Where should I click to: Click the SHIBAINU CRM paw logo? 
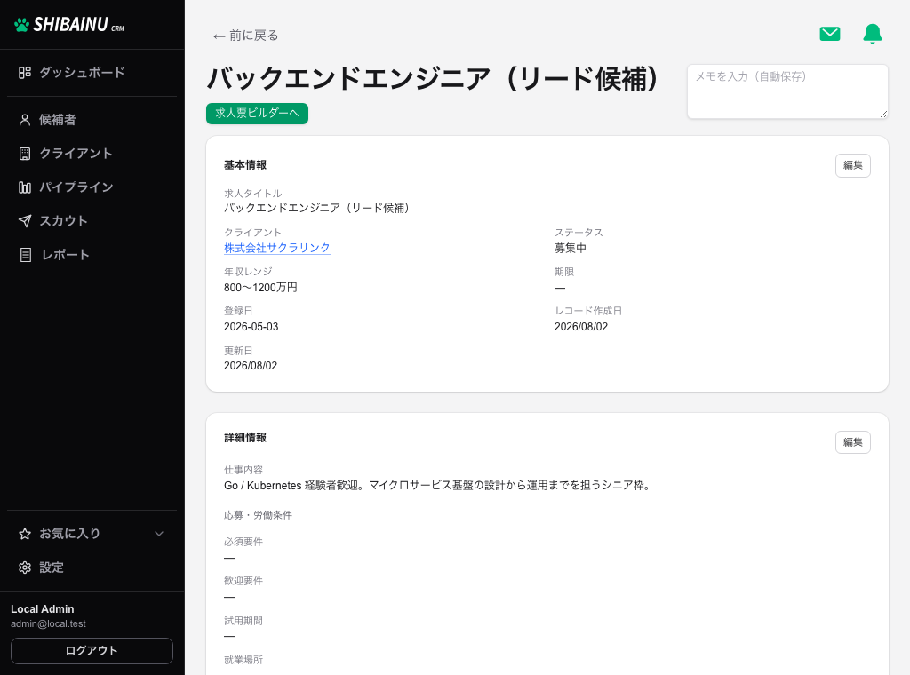pos(69,24)
